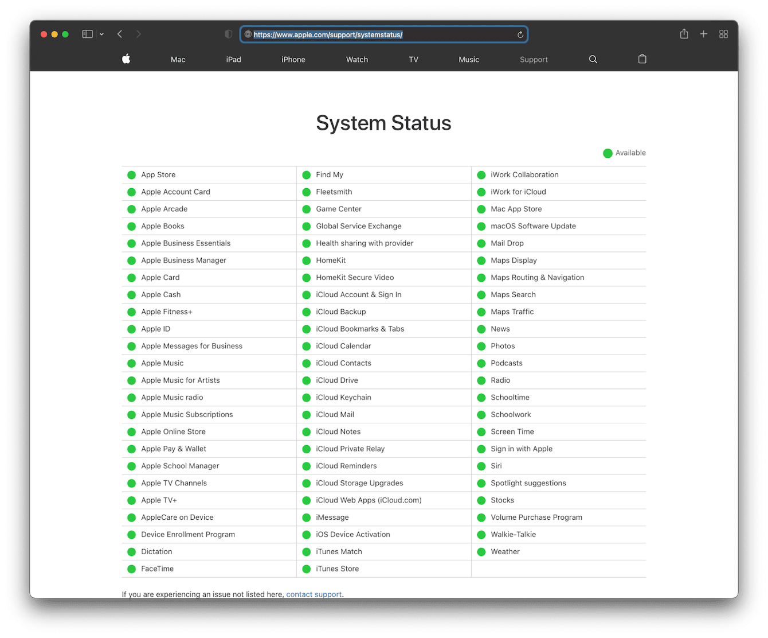Image resolution: width=768 pixels, height=638 pixels.
Task: Click the green dot beside iCloud Mail
Action: 306,415
